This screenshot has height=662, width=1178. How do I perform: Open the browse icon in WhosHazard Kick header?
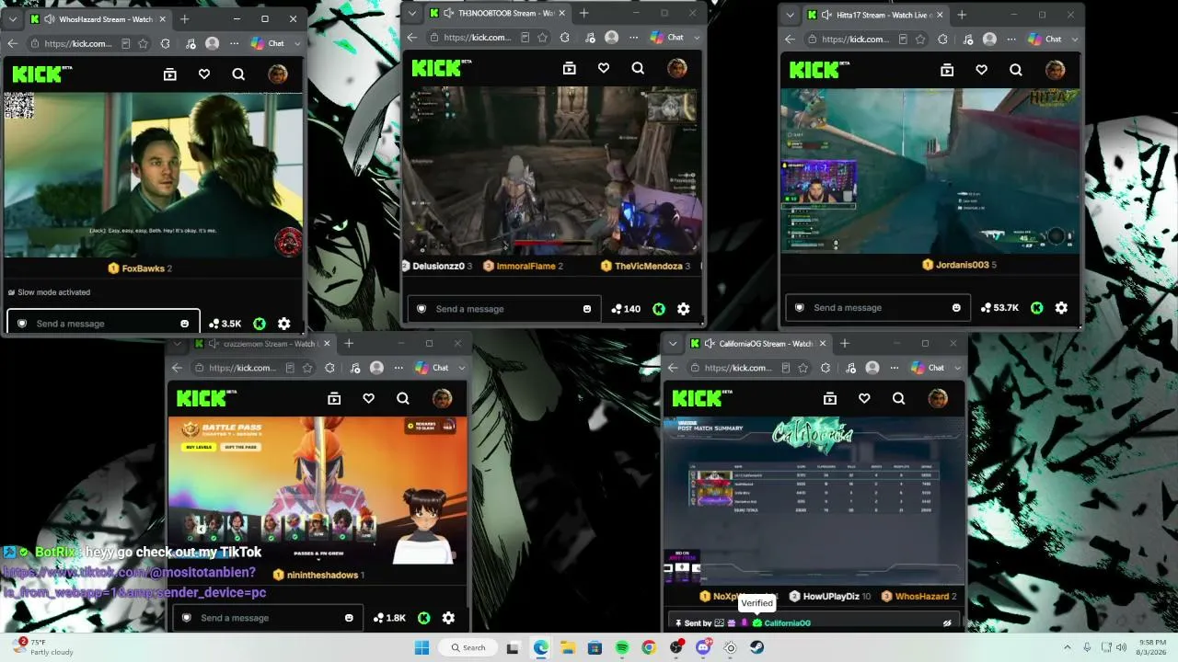point(169,74)
